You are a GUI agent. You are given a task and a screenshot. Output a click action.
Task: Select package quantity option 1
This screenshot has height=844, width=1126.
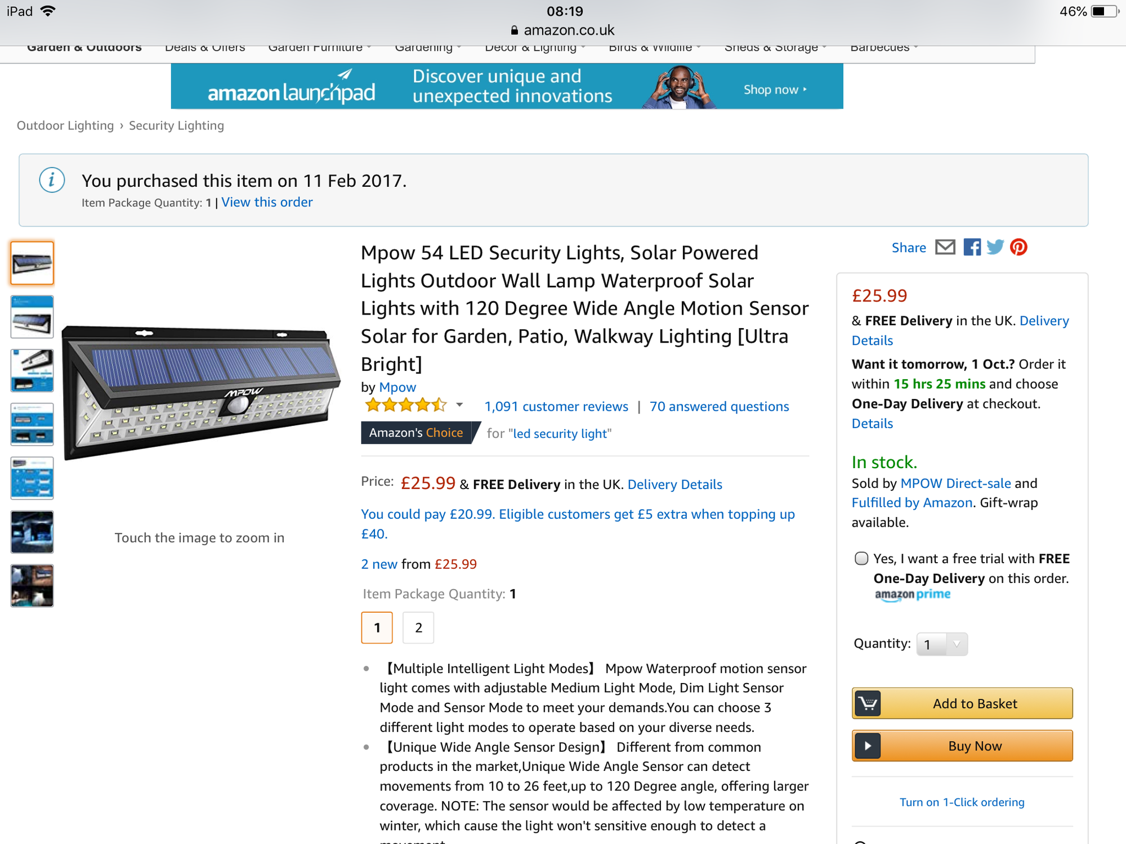[x=377, y=627]
